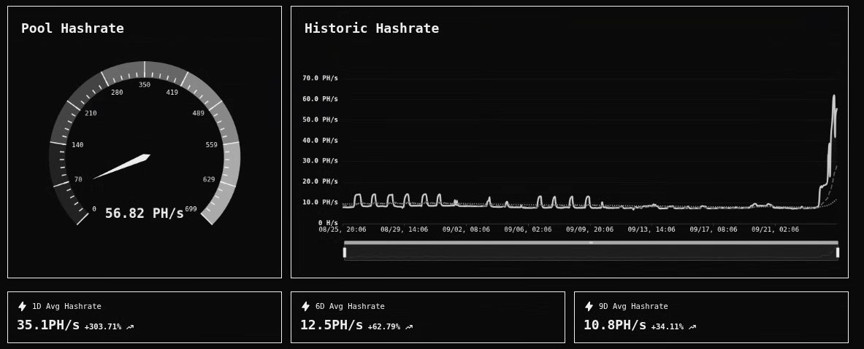The image size is (864, 349).
Task: Click the +34.11% change figure
Action: coord(667,327)
